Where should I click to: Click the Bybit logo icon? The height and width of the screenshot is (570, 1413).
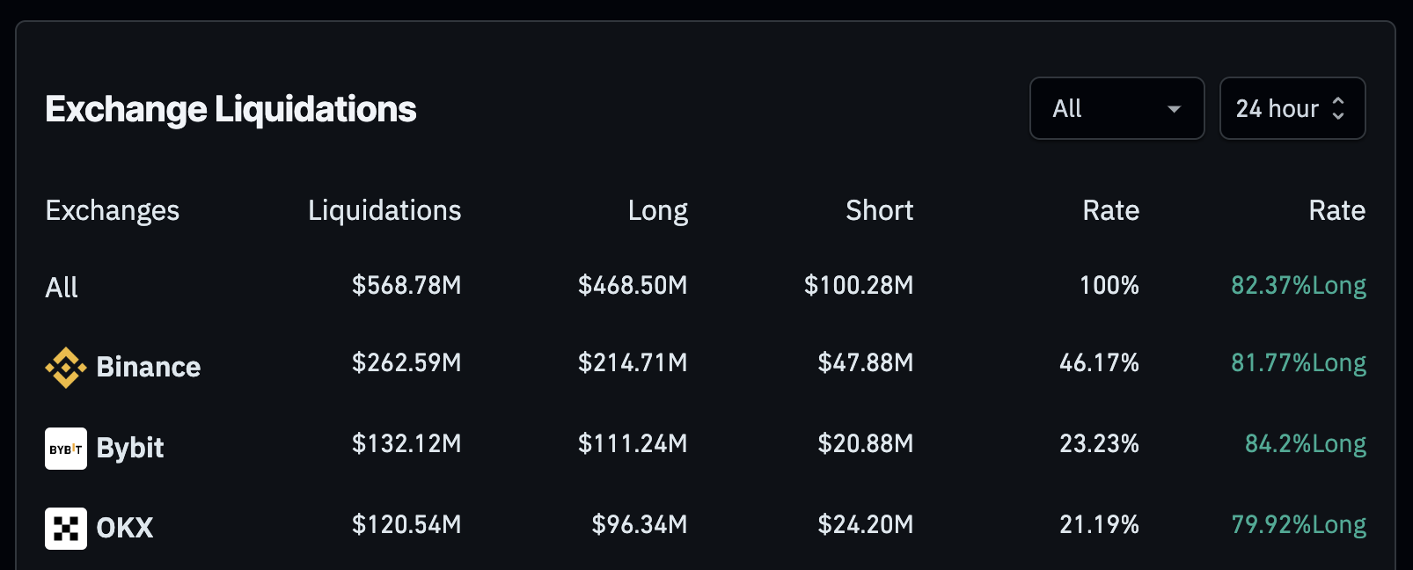click(x=65, y=449)
